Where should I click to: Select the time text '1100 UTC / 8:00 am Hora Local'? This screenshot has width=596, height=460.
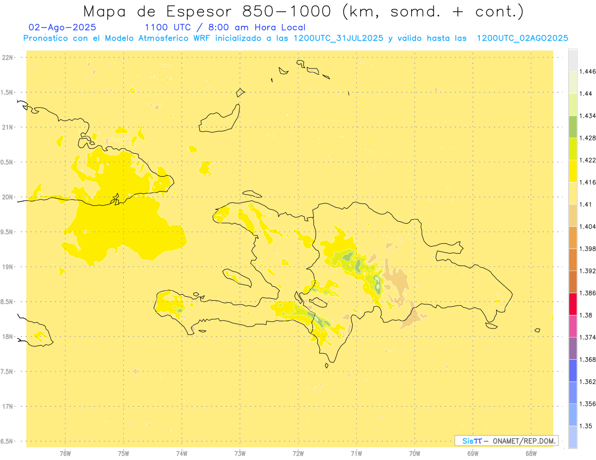[x=225, y=27]
